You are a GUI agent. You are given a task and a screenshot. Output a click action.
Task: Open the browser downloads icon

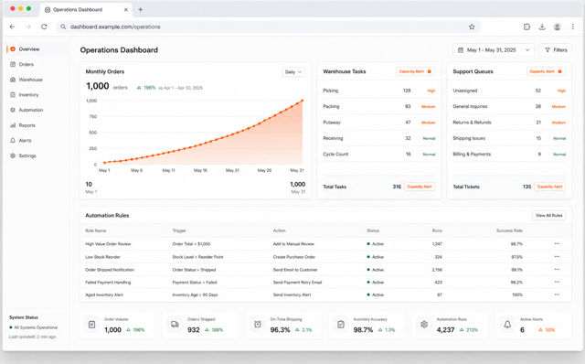(542, 27)
